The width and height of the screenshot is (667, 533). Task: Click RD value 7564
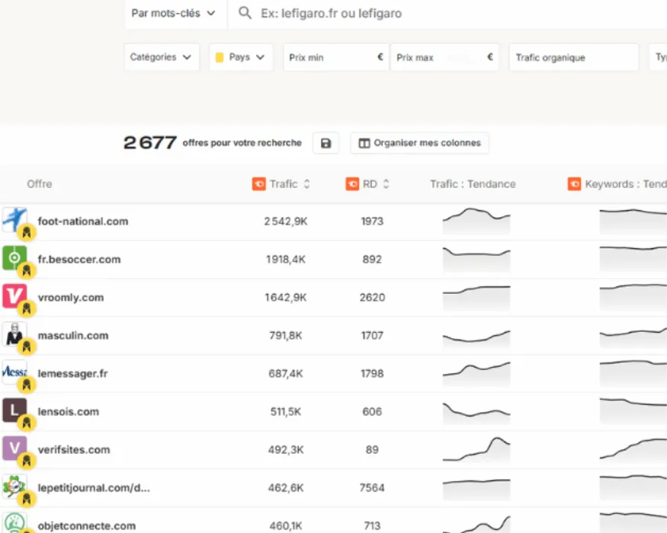tap(372, 488)
